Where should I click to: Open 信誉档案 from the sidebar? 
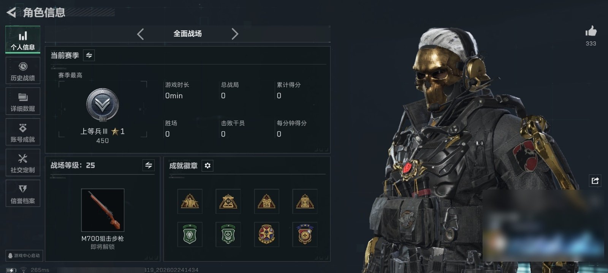[x=23, y=193]
